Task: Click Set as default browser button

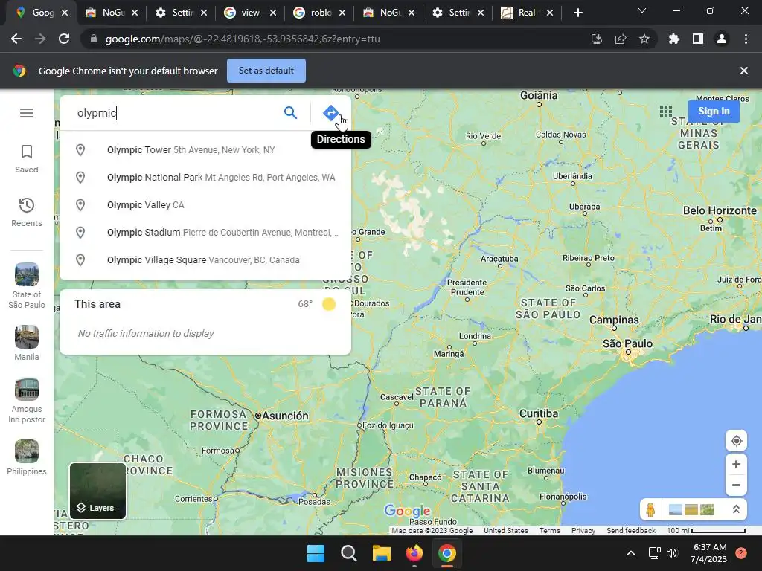Action: pyautogui.click(x=266, y=71)
